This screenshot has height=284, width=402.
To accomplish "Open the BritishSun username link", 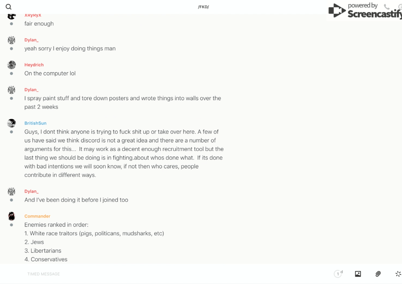I will point(35,123).
